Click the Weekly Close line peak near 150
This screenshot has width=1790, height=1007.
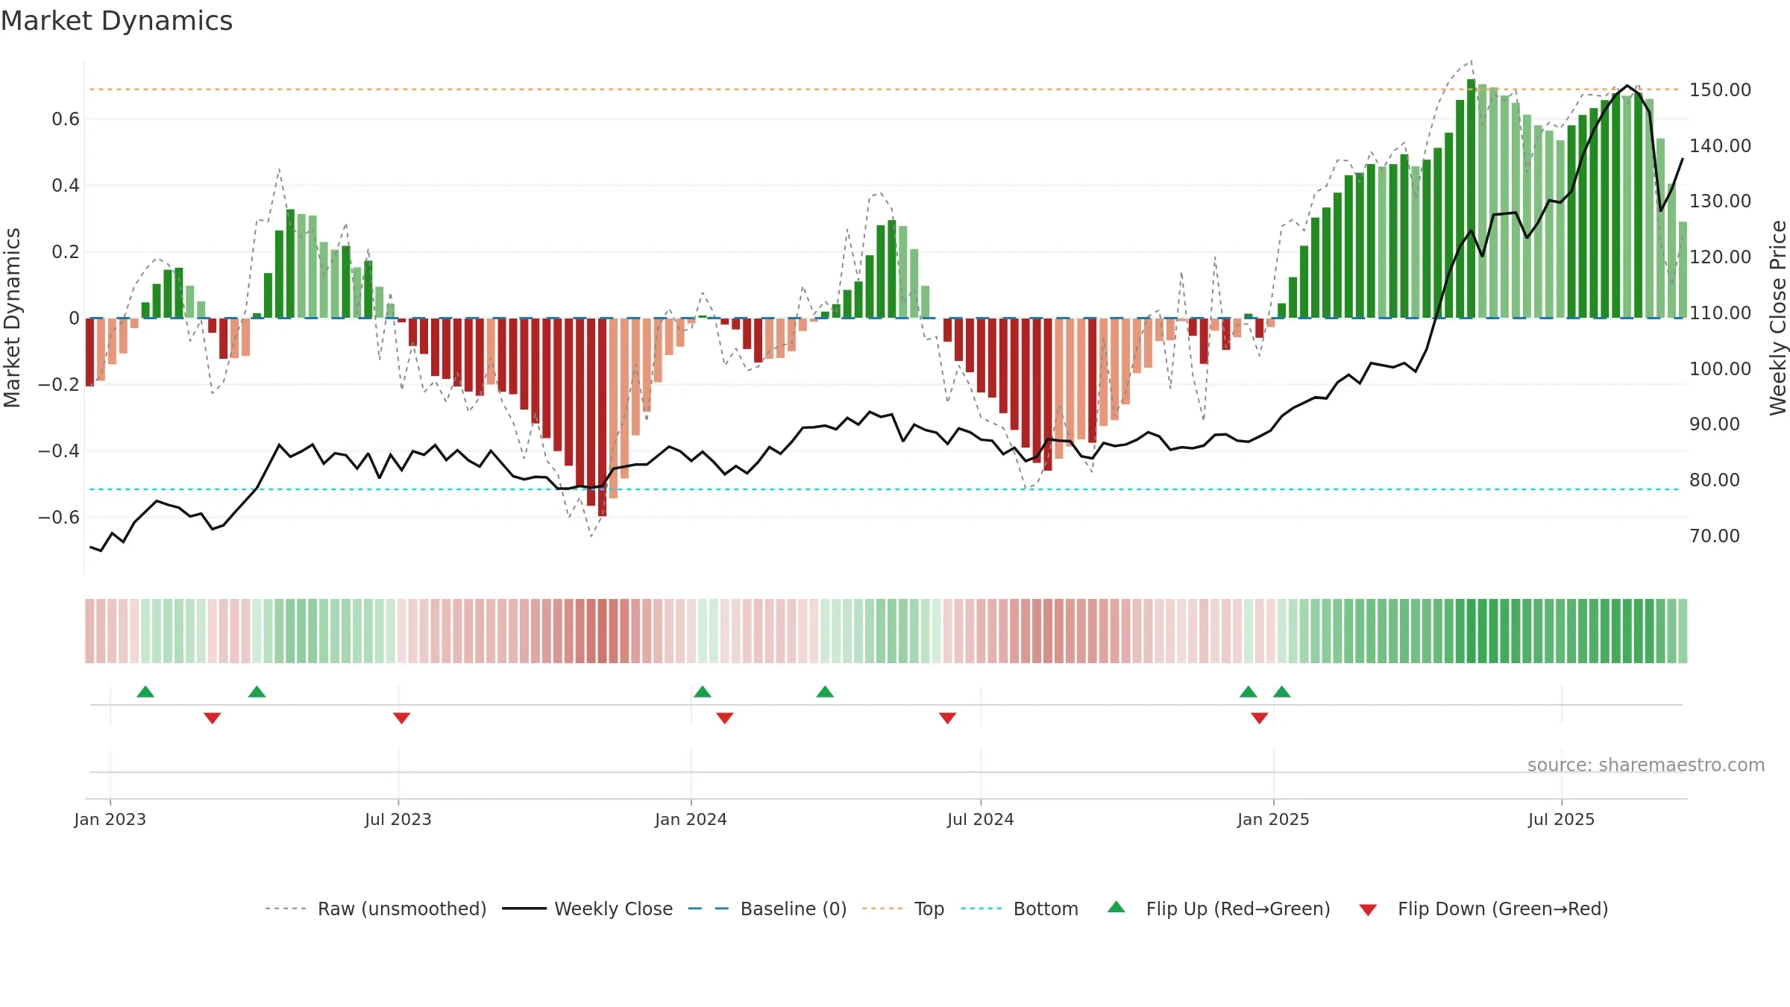coord(1627,86)
